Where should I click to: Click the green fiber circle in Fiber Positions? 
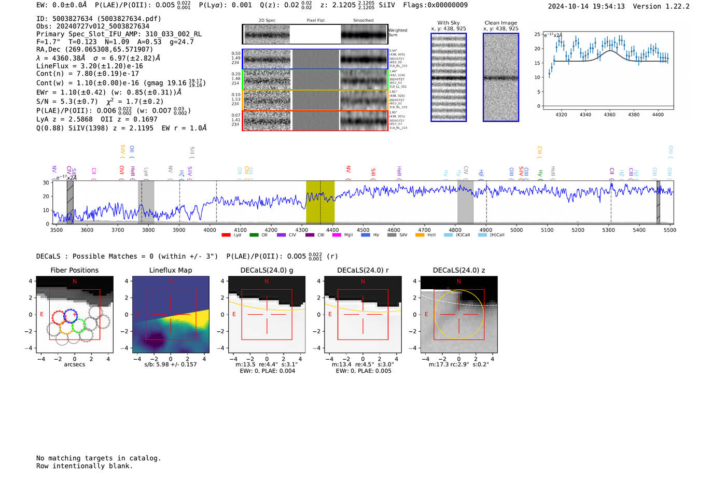[x=79, y=326]
